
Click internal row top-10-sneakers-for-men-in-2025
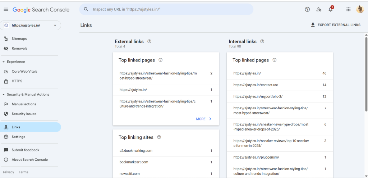point(280,143)
